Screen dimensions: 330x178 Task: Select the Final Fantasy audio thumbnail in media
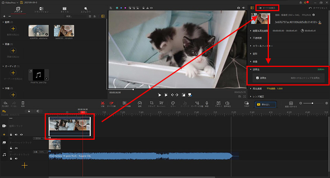tap(39, 75)
